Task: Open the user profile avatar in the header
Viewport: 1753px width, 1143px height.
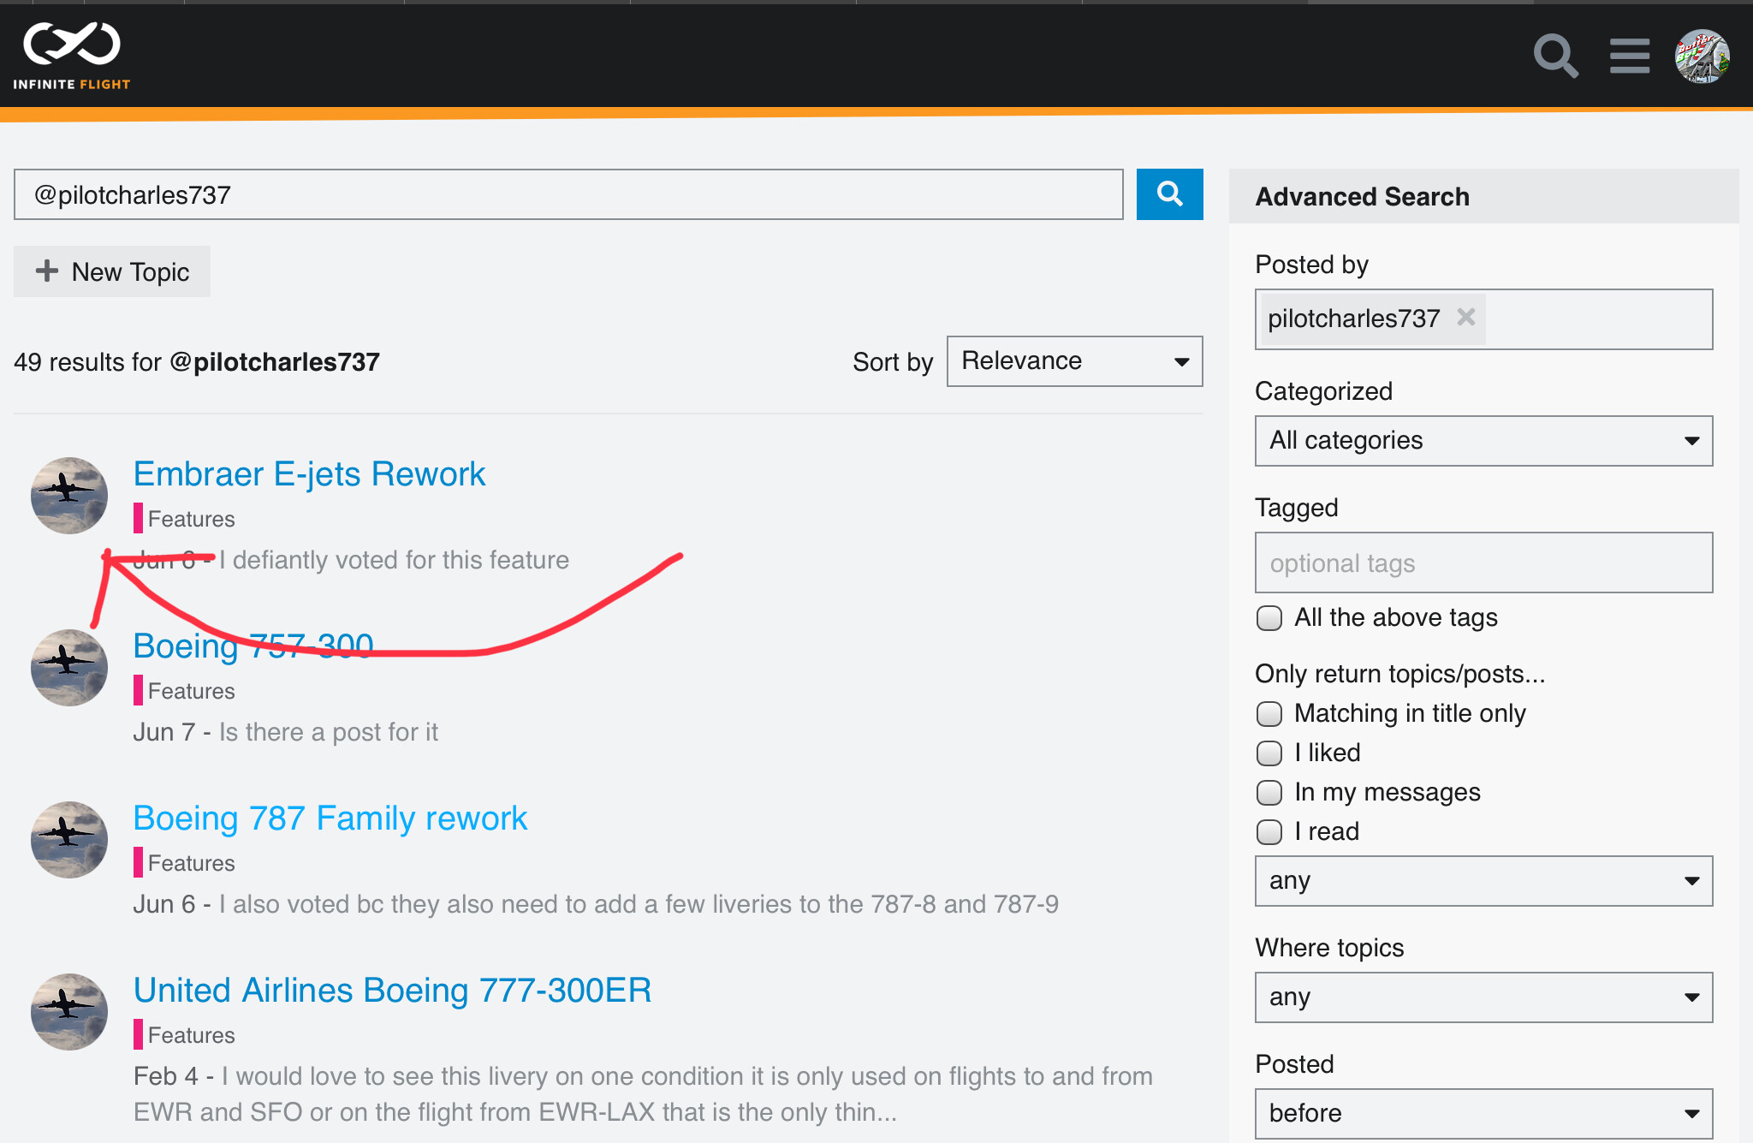Action: point(1702,56)
